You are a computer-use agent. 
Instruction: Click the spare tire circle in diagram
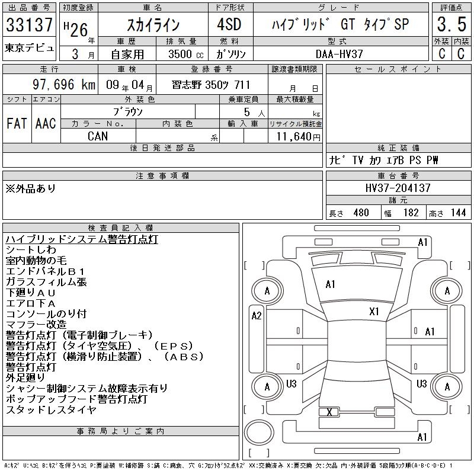pos(259,433)
